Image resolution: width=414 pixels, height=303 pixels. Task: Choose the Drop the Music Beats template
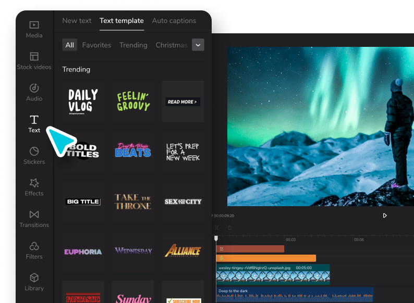pyautogui.click(x=133, y=151)
